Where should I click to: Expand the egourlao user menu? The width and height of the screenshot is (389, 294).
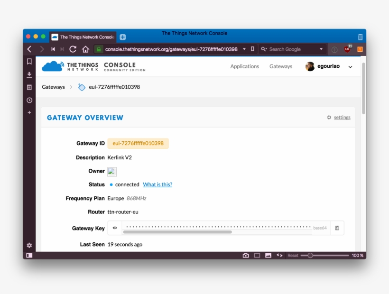[x=351, y=67]
